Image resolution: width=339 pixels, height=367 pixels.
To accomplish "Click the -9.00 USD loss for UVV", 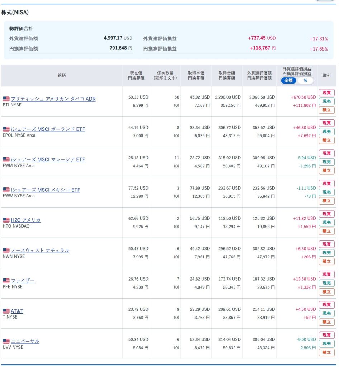I will (306, 340).
